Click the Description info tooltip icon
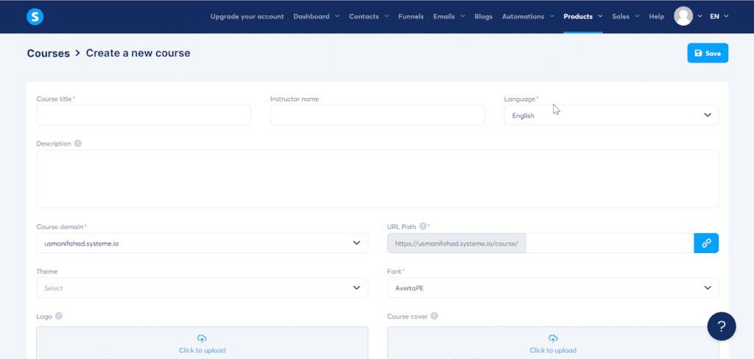754x359 pixels. point(78,143)
